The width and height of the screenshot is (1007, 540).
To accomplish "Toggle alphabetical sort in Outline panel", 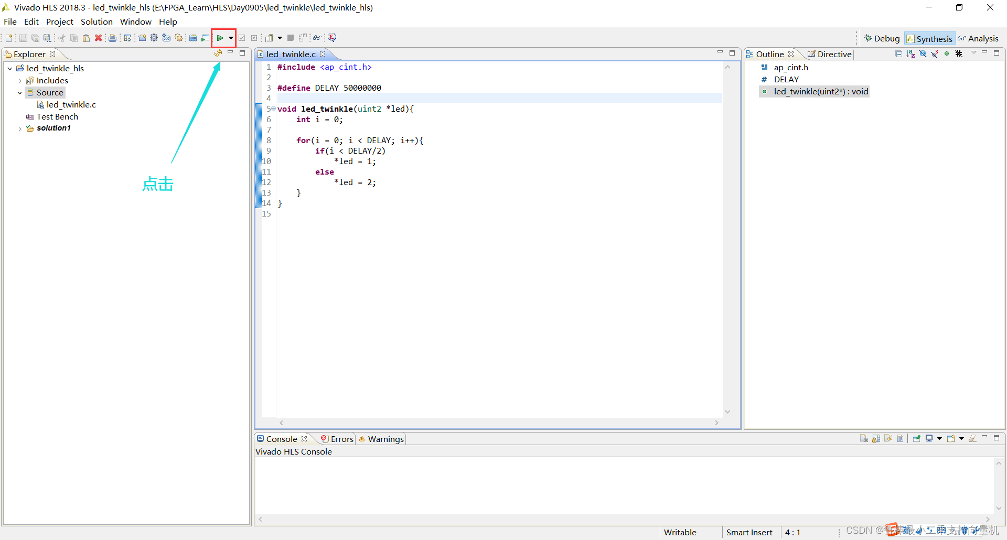I will pyautogui.click(x=910, y=53).
